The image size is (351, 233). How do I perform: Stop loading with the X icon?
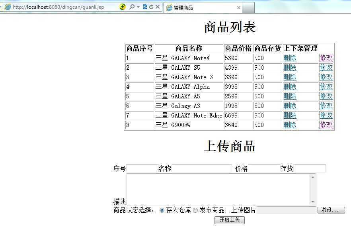coord(158,7)
